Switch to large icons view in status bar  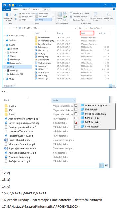point(114,85)
